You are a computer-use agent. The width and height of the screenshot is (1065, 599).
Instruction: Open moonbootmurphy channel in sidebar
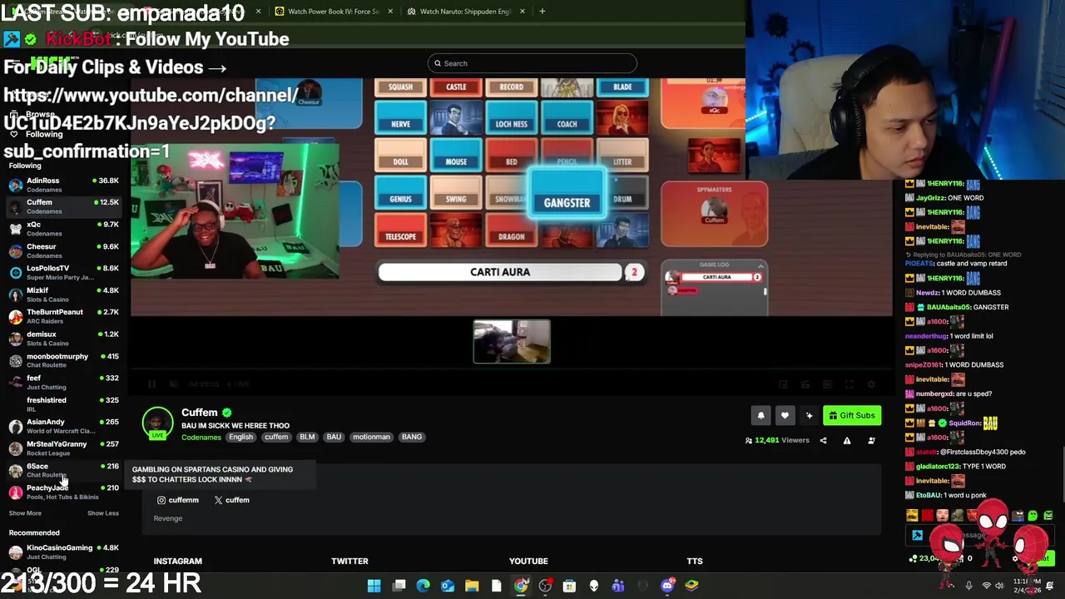click(x=63, y=360)
